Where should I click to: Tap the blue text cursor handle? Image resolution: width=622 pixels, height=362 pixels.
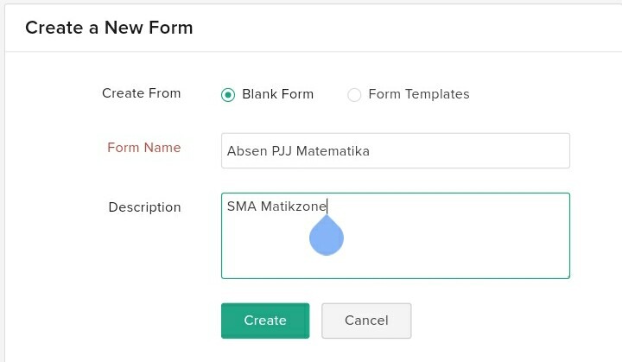[x=327, y=237]
